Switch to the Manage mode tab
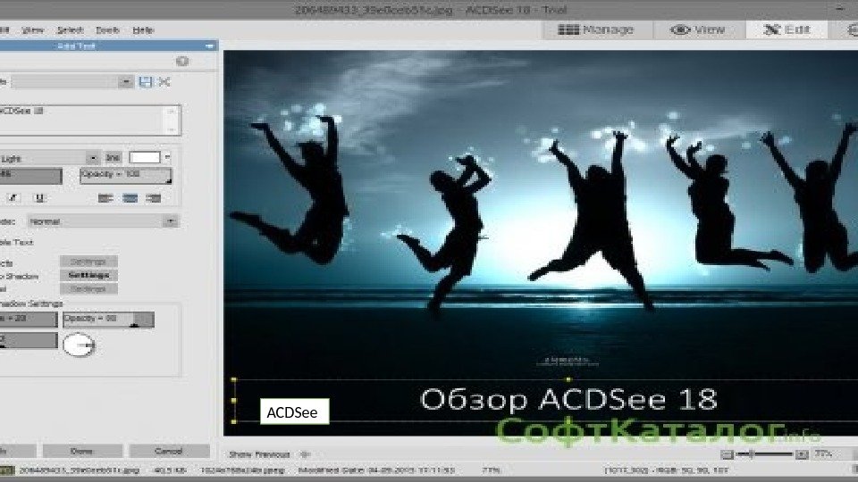Image resolution: width=858 pixels, height=482 pixels. [x=596, y=29]
